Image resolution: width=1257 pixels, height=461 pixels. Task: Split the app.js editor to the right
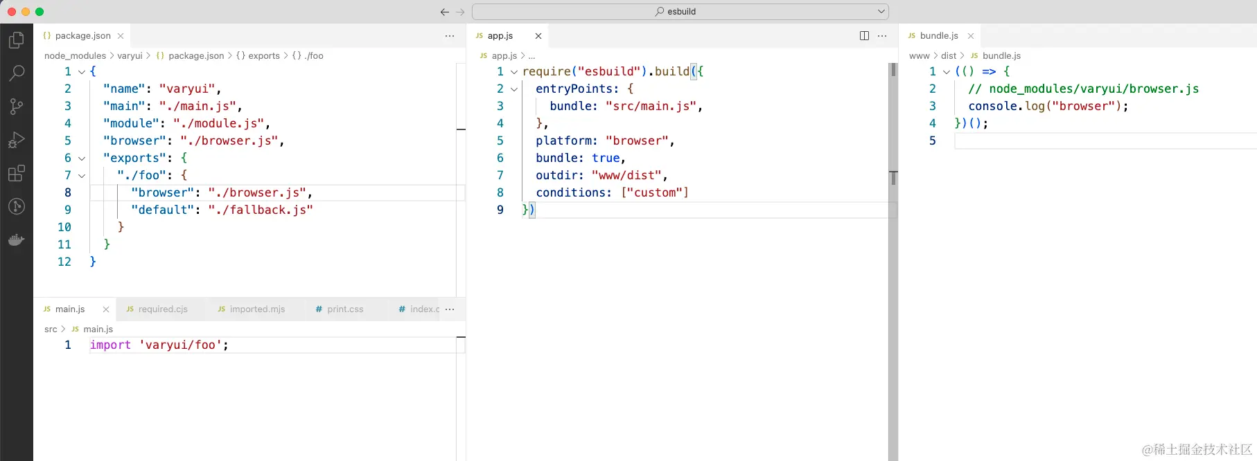(864, 36)
